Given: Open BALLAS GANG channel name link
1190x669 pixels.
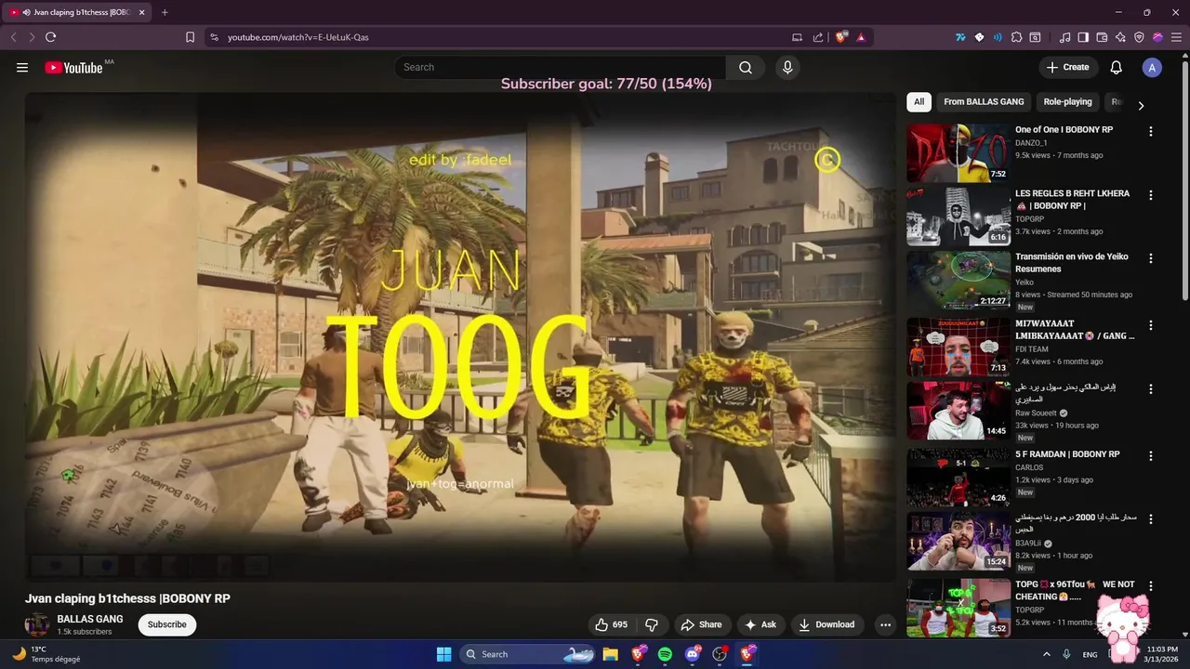Looking at the screenshot, I should pyautogui.click(x=90, y=619).
